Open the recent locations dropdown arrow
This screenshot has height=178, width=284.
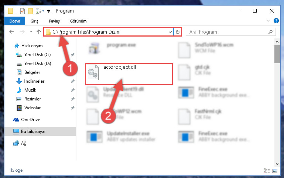[31, 32]
